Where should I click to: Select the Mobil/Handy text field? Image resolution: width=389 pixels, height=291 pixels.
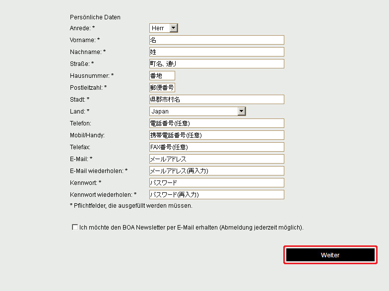[216, 135]
